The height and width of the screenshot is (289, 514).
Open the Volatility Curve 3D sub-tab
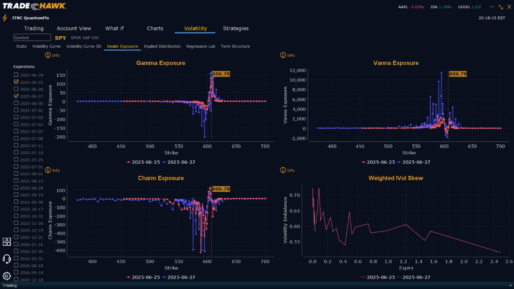point(84,46)
